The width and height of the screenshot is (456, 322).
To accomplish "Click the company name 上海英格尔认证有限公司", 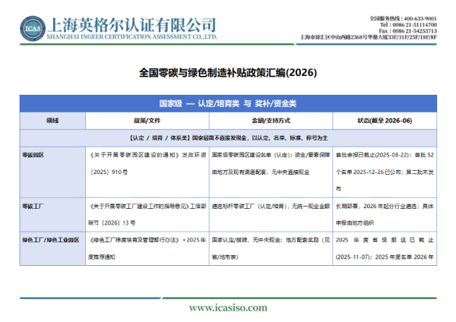I will pyautogui.click(x=132, y=25).
